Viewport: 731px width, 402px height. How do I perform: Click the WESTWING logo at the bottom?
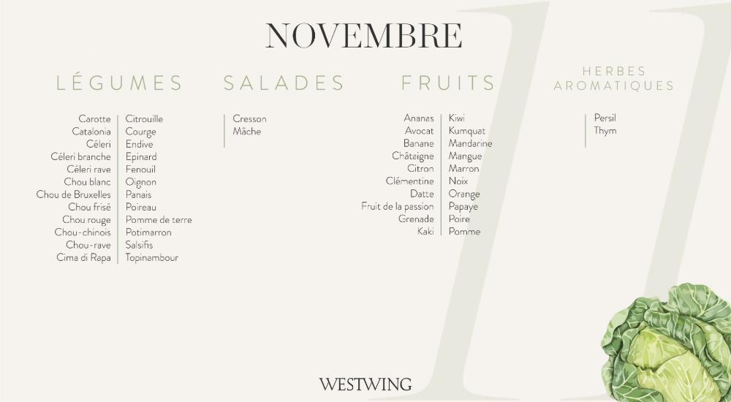pyautogui.click(x=365, y=384)
